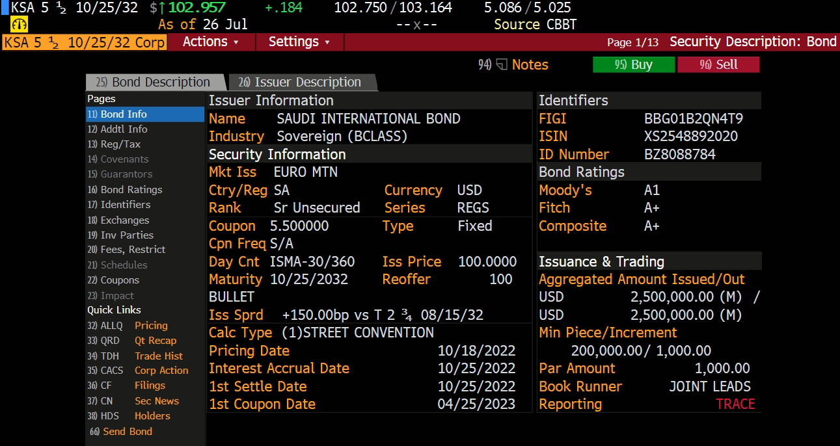Click the Source CBBT label

(535, 25)
